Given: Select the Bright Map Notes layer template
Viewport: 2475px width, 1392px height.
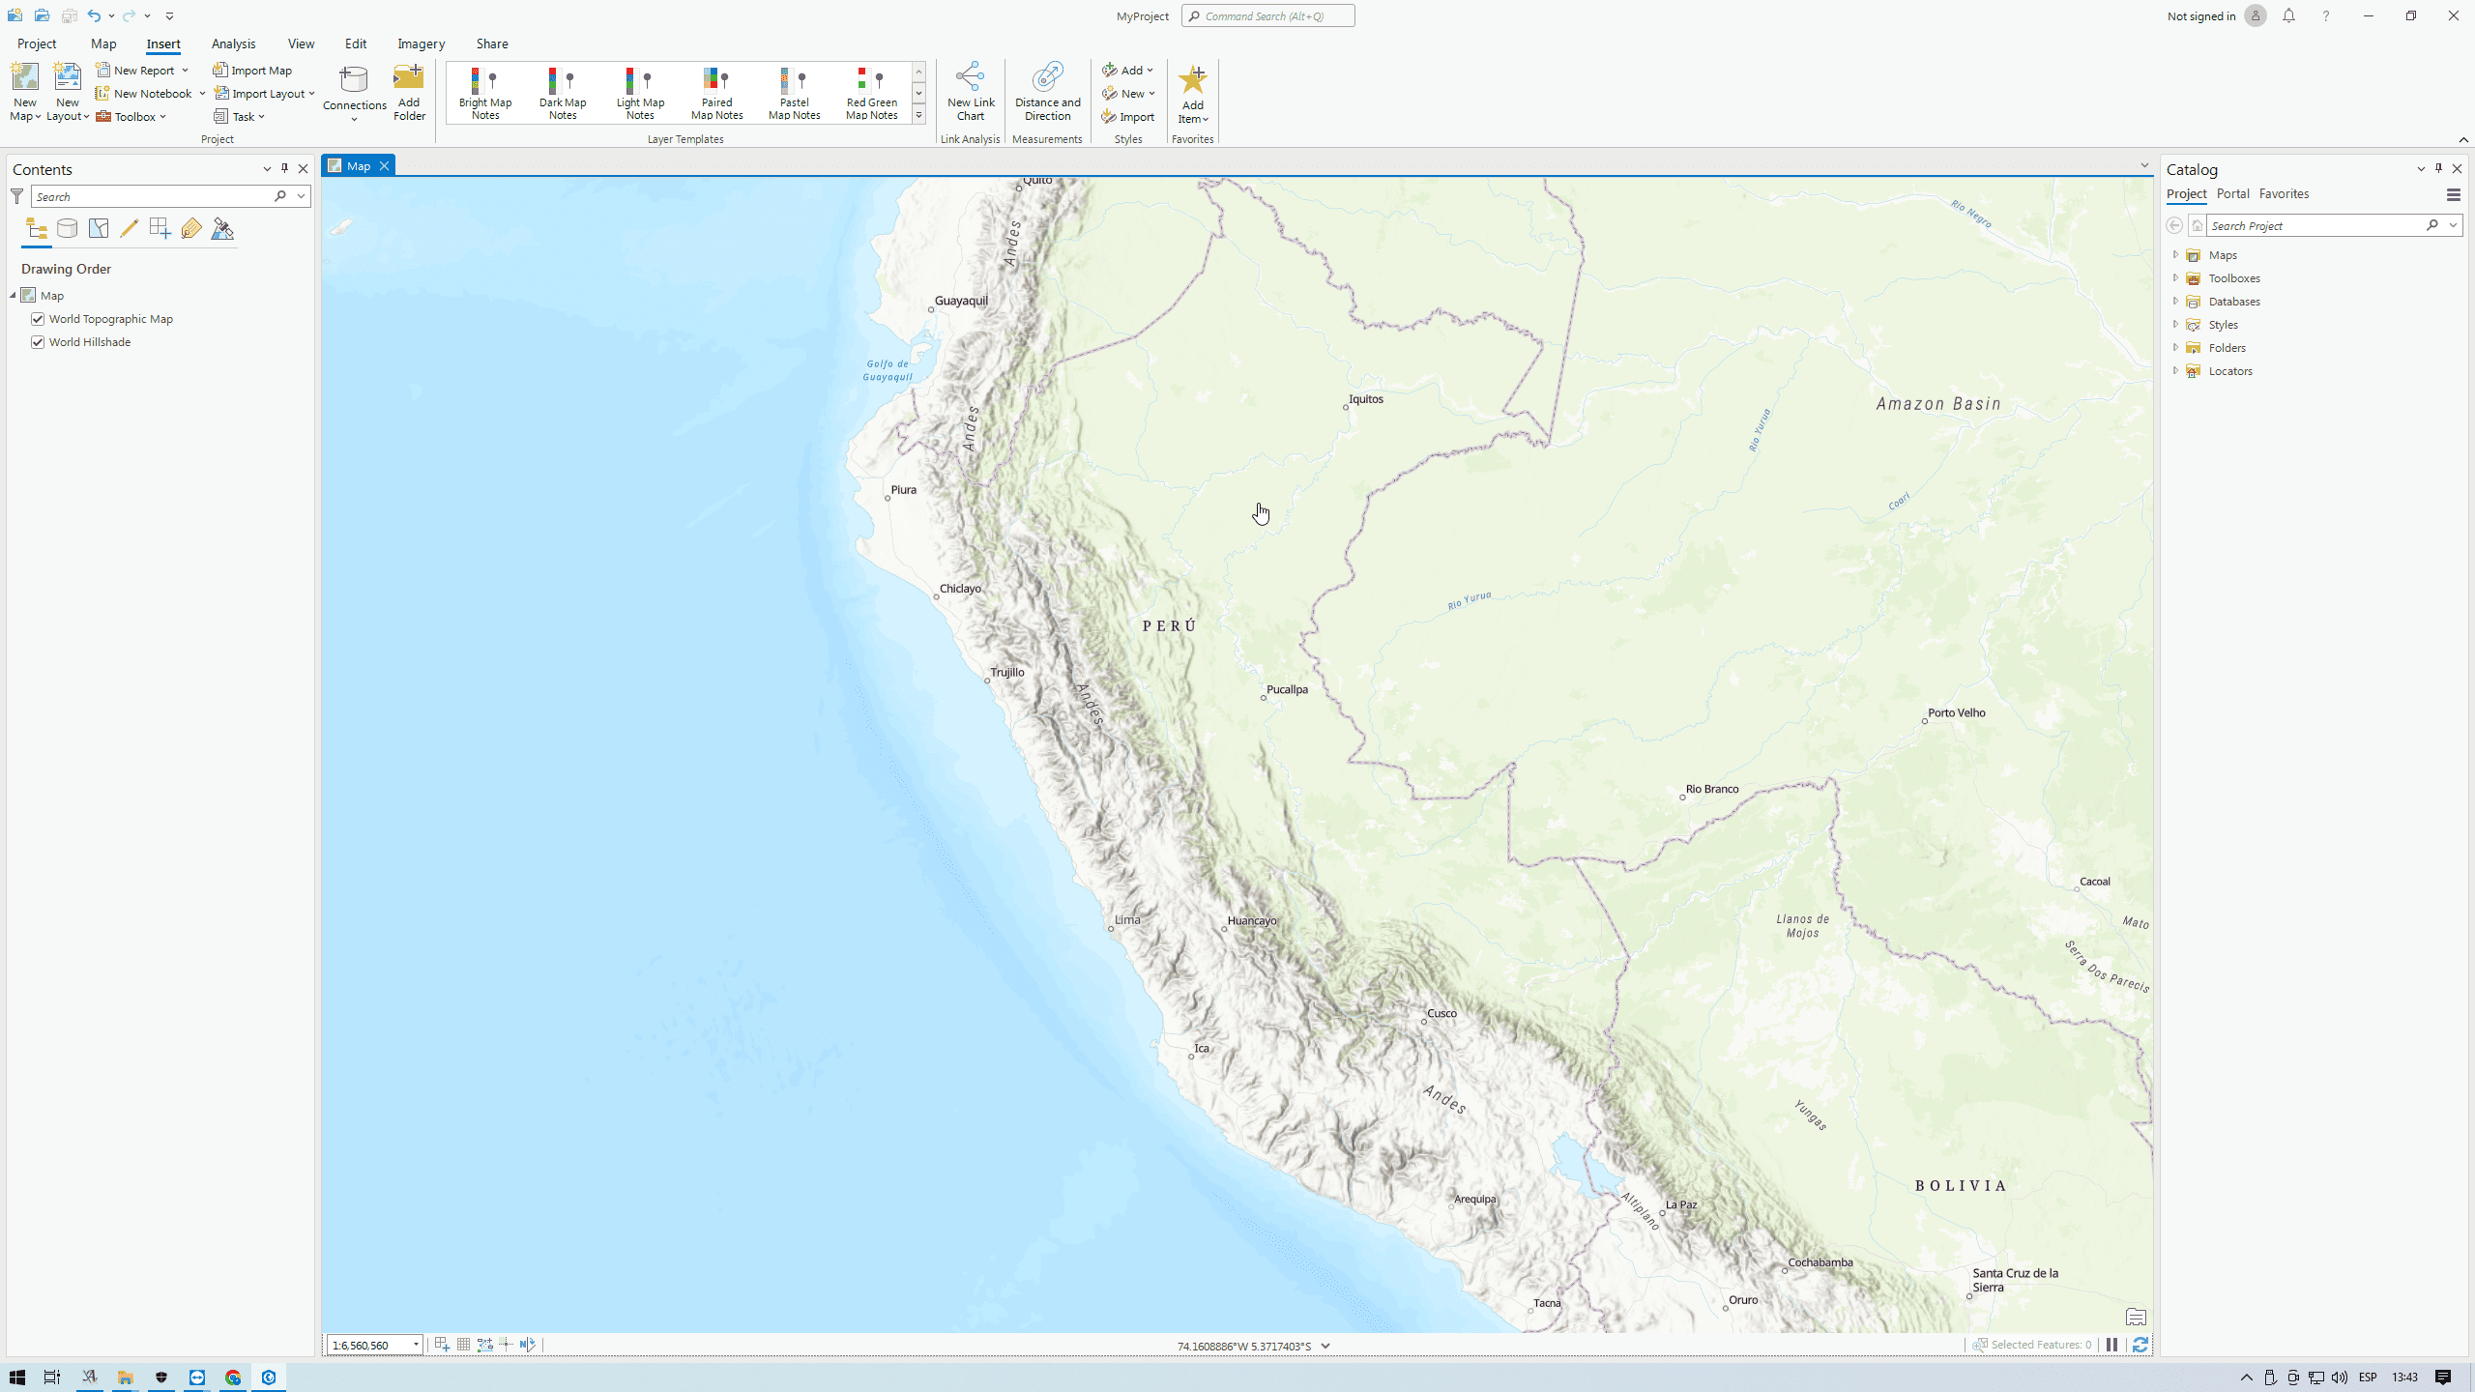Looking at the screenshot, I should point(484,93).
